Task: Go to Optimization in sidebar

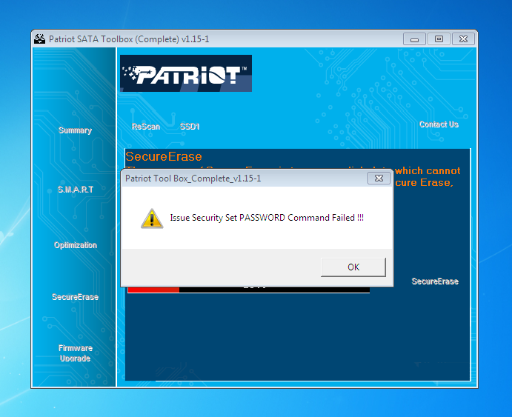Action: pyautogui.click(x=76, y=245)
